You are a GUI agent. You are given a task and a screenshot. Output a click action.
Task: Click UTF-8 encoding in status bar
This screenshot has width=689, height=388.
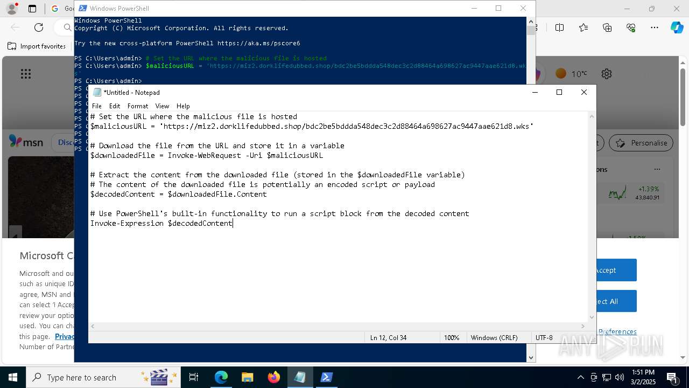(x=544, y=338)
